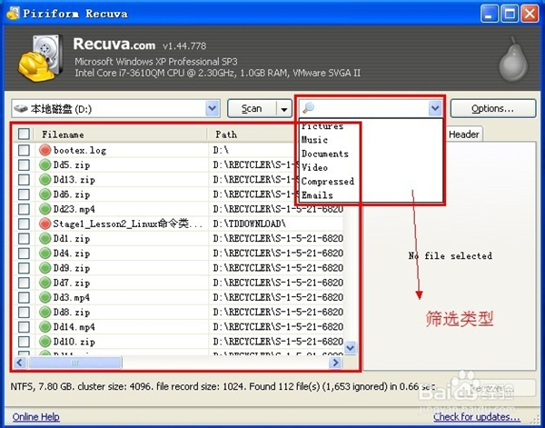Click the green status icon beside Dd3.mp4
The image size is (545, 428).
click(45, 297)
